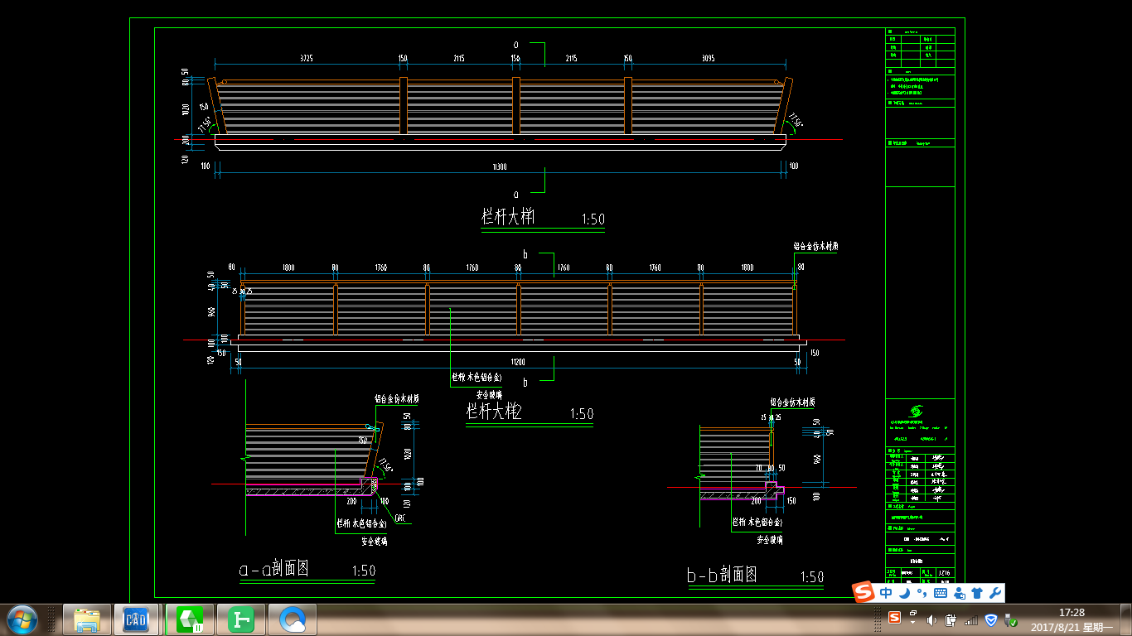The height and width of the screenshot is (636, 1132).
Task: Open Sogou toolbox wrench icon
Action: (995, 593)
